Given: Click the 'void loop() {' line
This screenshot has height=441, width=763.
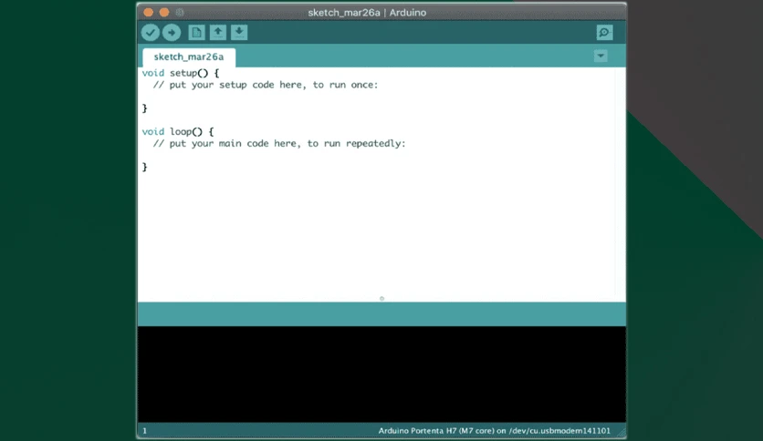Looking at the screenshot, I should tap(178, 131).
